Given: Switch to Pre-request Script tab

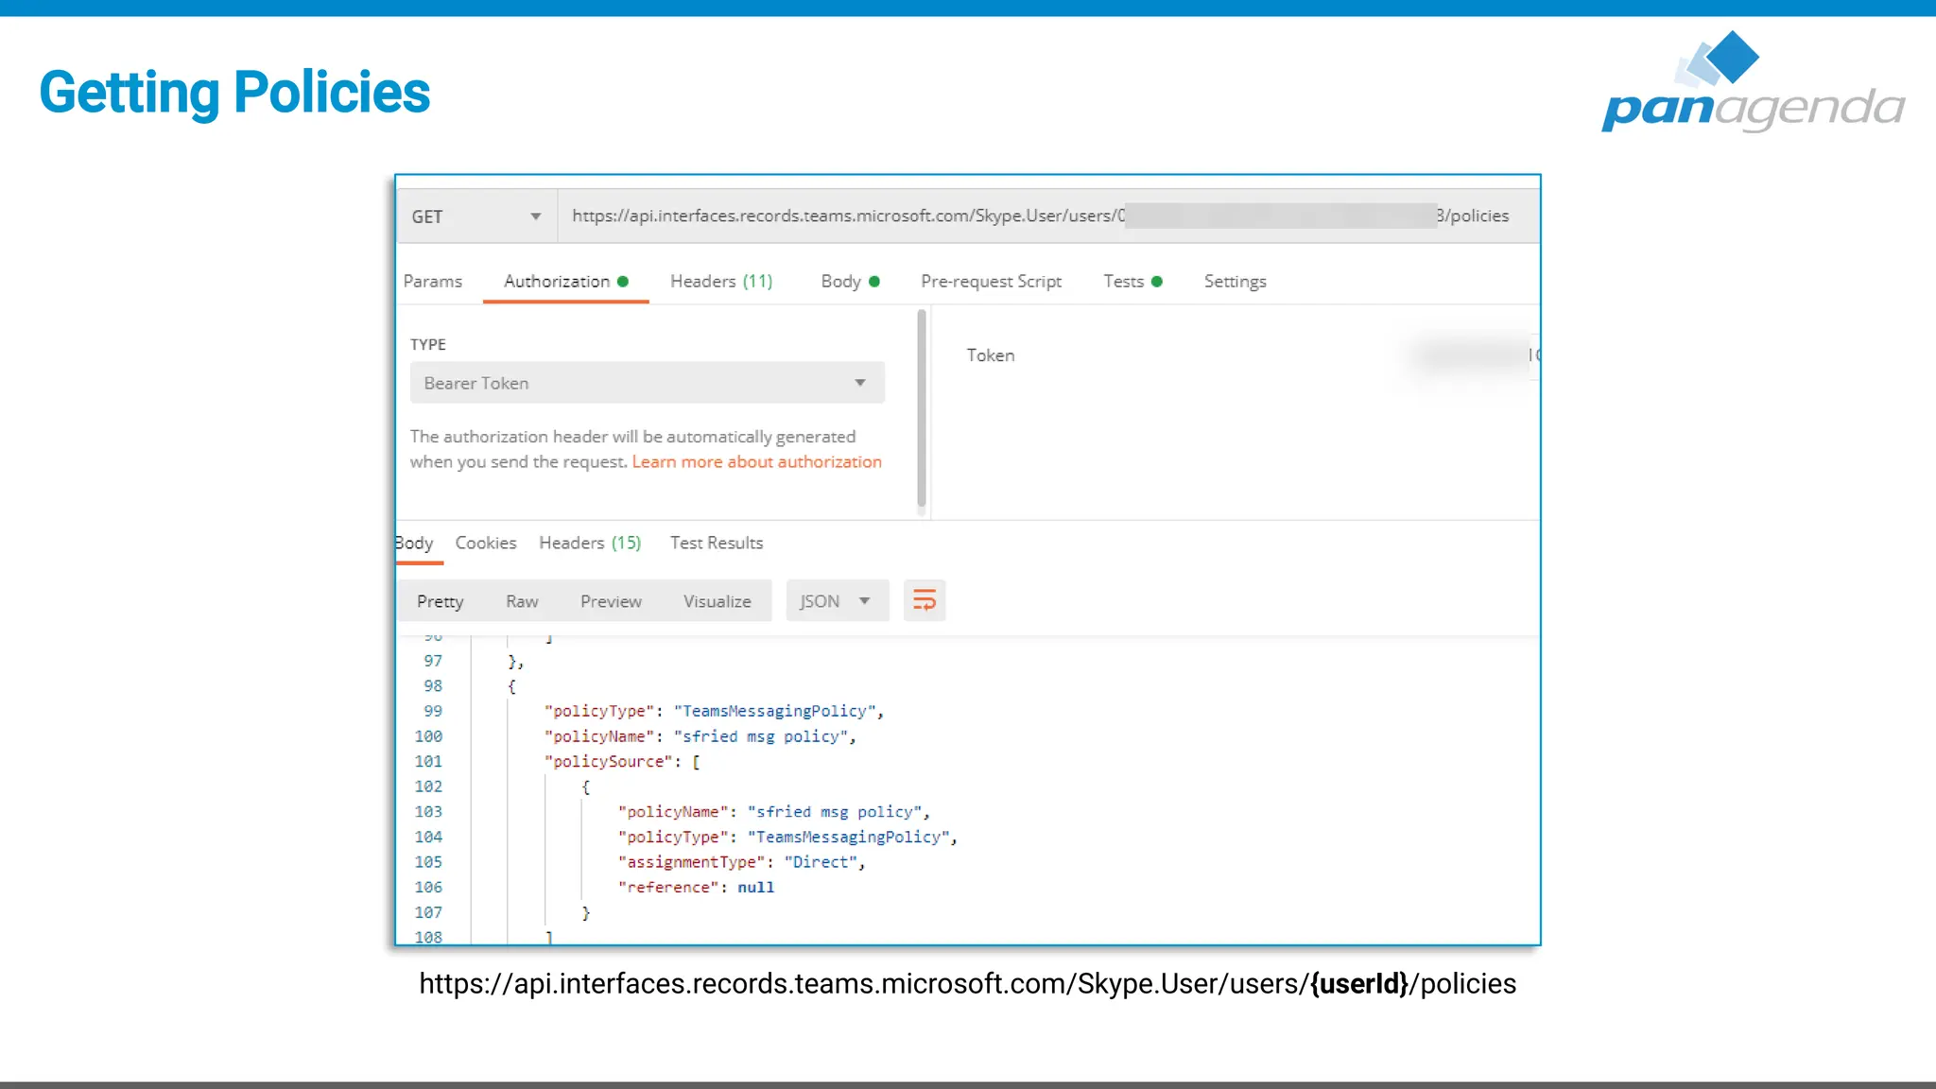Looking at the screenshot, I should (991, 282).
